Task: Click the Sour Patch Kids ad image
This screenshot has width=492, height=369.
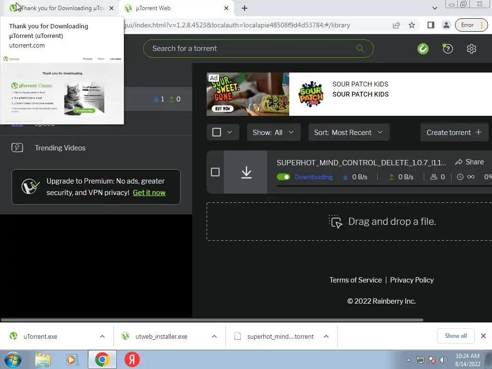Action: pos(247,94)
